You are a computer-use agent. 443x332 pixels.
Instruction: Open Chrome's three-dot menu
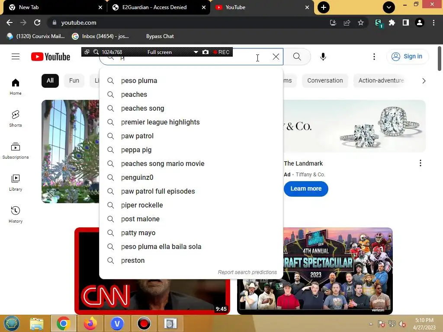pyautogui.click(x=433, y=22)
